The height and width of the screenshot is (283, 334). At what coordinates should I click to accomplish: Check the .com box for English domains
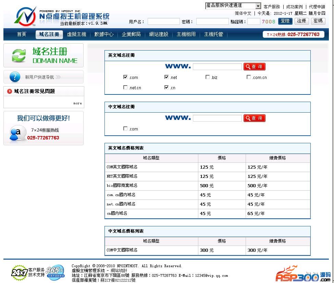coord(125,77)
